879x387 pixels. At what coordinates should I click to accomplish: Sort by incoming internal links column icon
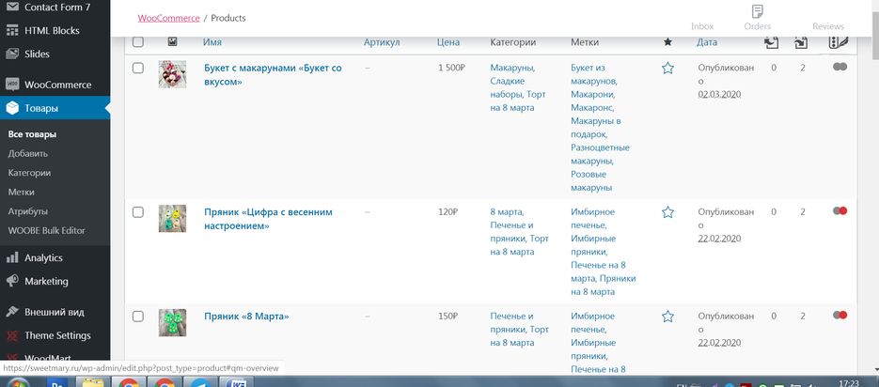pos(772,42)
